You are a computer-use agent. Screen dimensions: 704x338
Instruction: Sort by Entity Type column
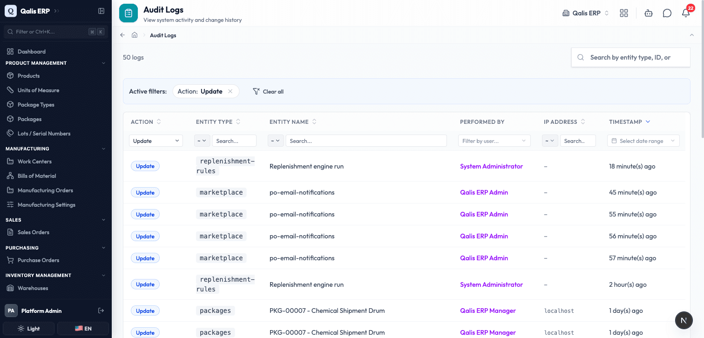click(238, 122)
